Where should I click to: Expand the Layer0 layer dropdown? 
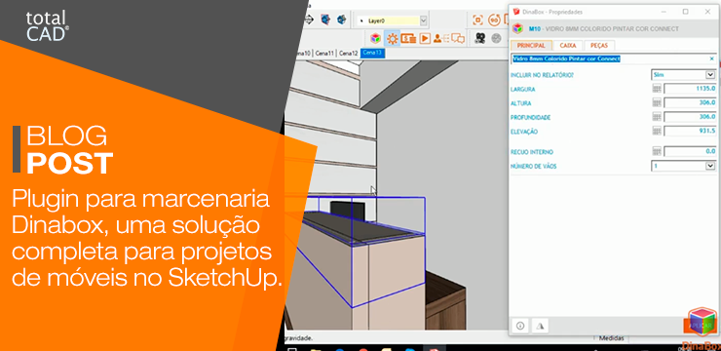pyautogui.click(x=423, y=20)
